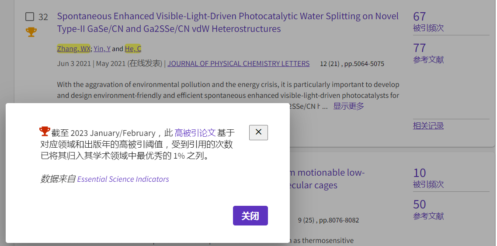
Task: Select author Yin, Y
Action: 102,49
